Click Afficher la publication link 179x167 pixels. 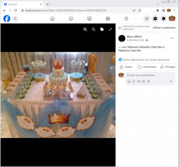coord(164,28)
